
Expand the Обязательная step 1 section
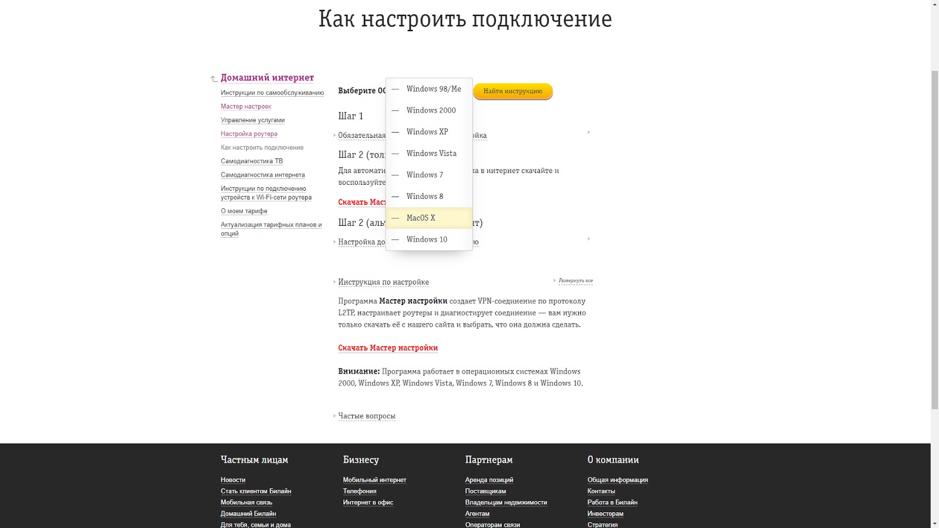pyautogui.click(x=362, y=136)
